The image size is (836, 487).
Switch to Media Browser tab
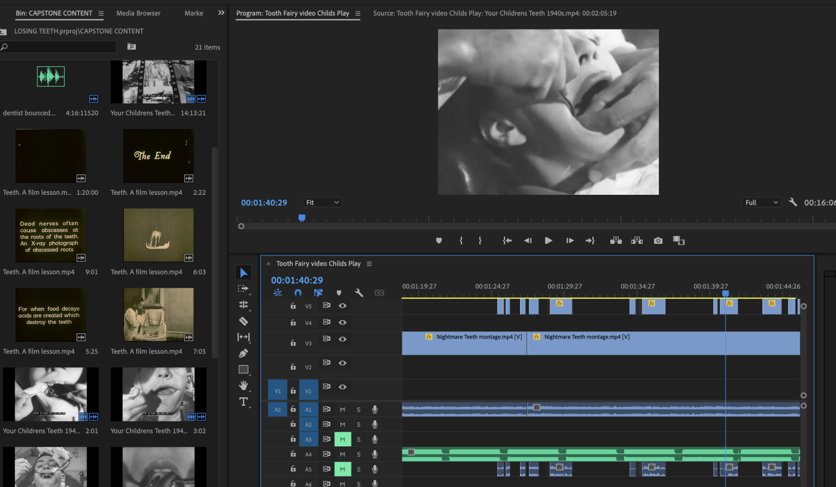tap(138, 13)
